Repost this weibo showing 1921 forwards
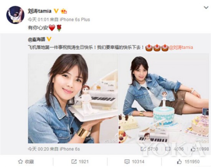 [x=80, y=162]
